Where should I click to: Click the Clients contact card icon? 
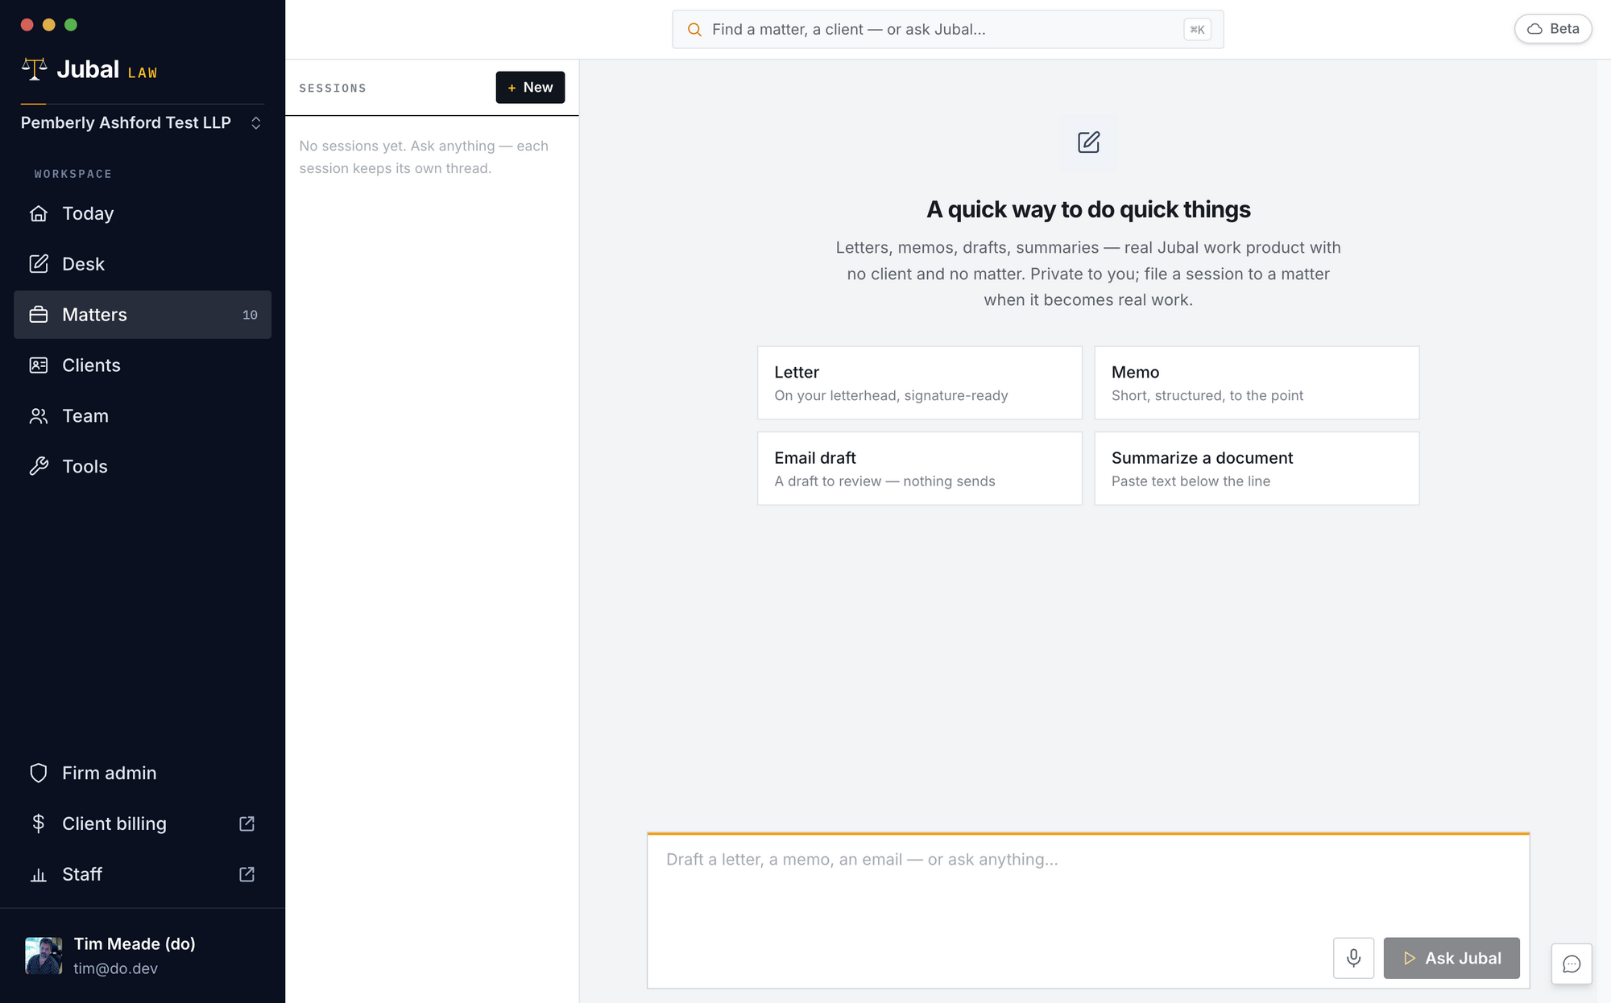point(39,365)
